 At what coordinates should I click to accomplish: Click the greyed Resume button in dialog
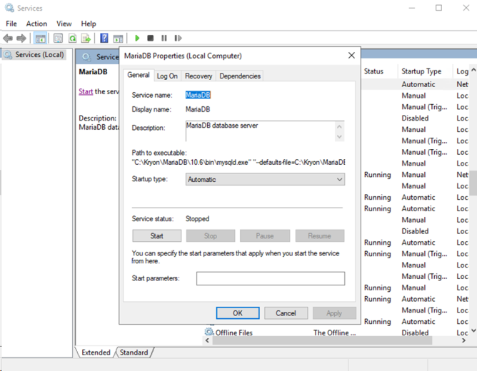coord(319,235)
